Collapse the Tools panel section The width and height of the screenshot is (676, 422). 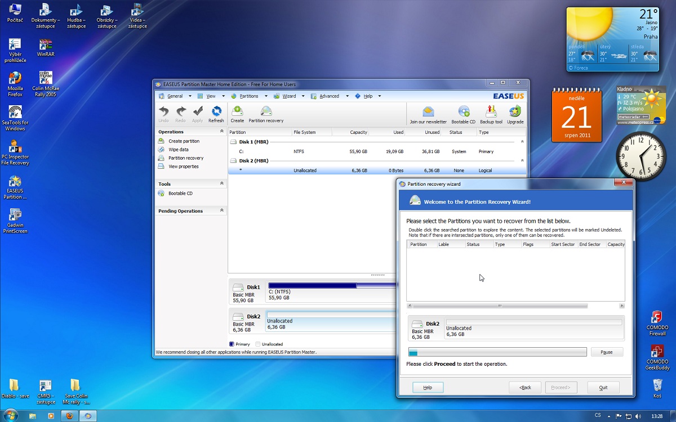(x=221, y=183)
